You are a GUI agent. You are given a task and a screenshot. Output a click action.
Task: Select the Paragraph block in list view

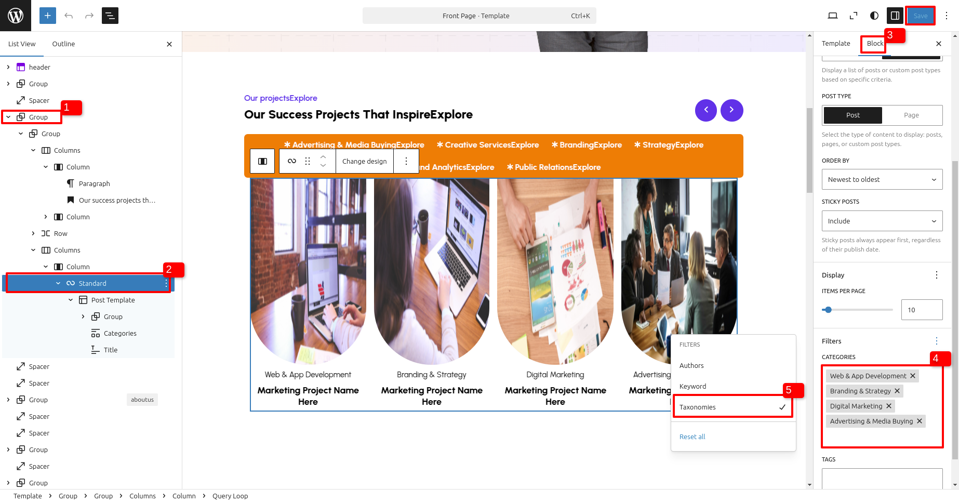tap(94, 183)
